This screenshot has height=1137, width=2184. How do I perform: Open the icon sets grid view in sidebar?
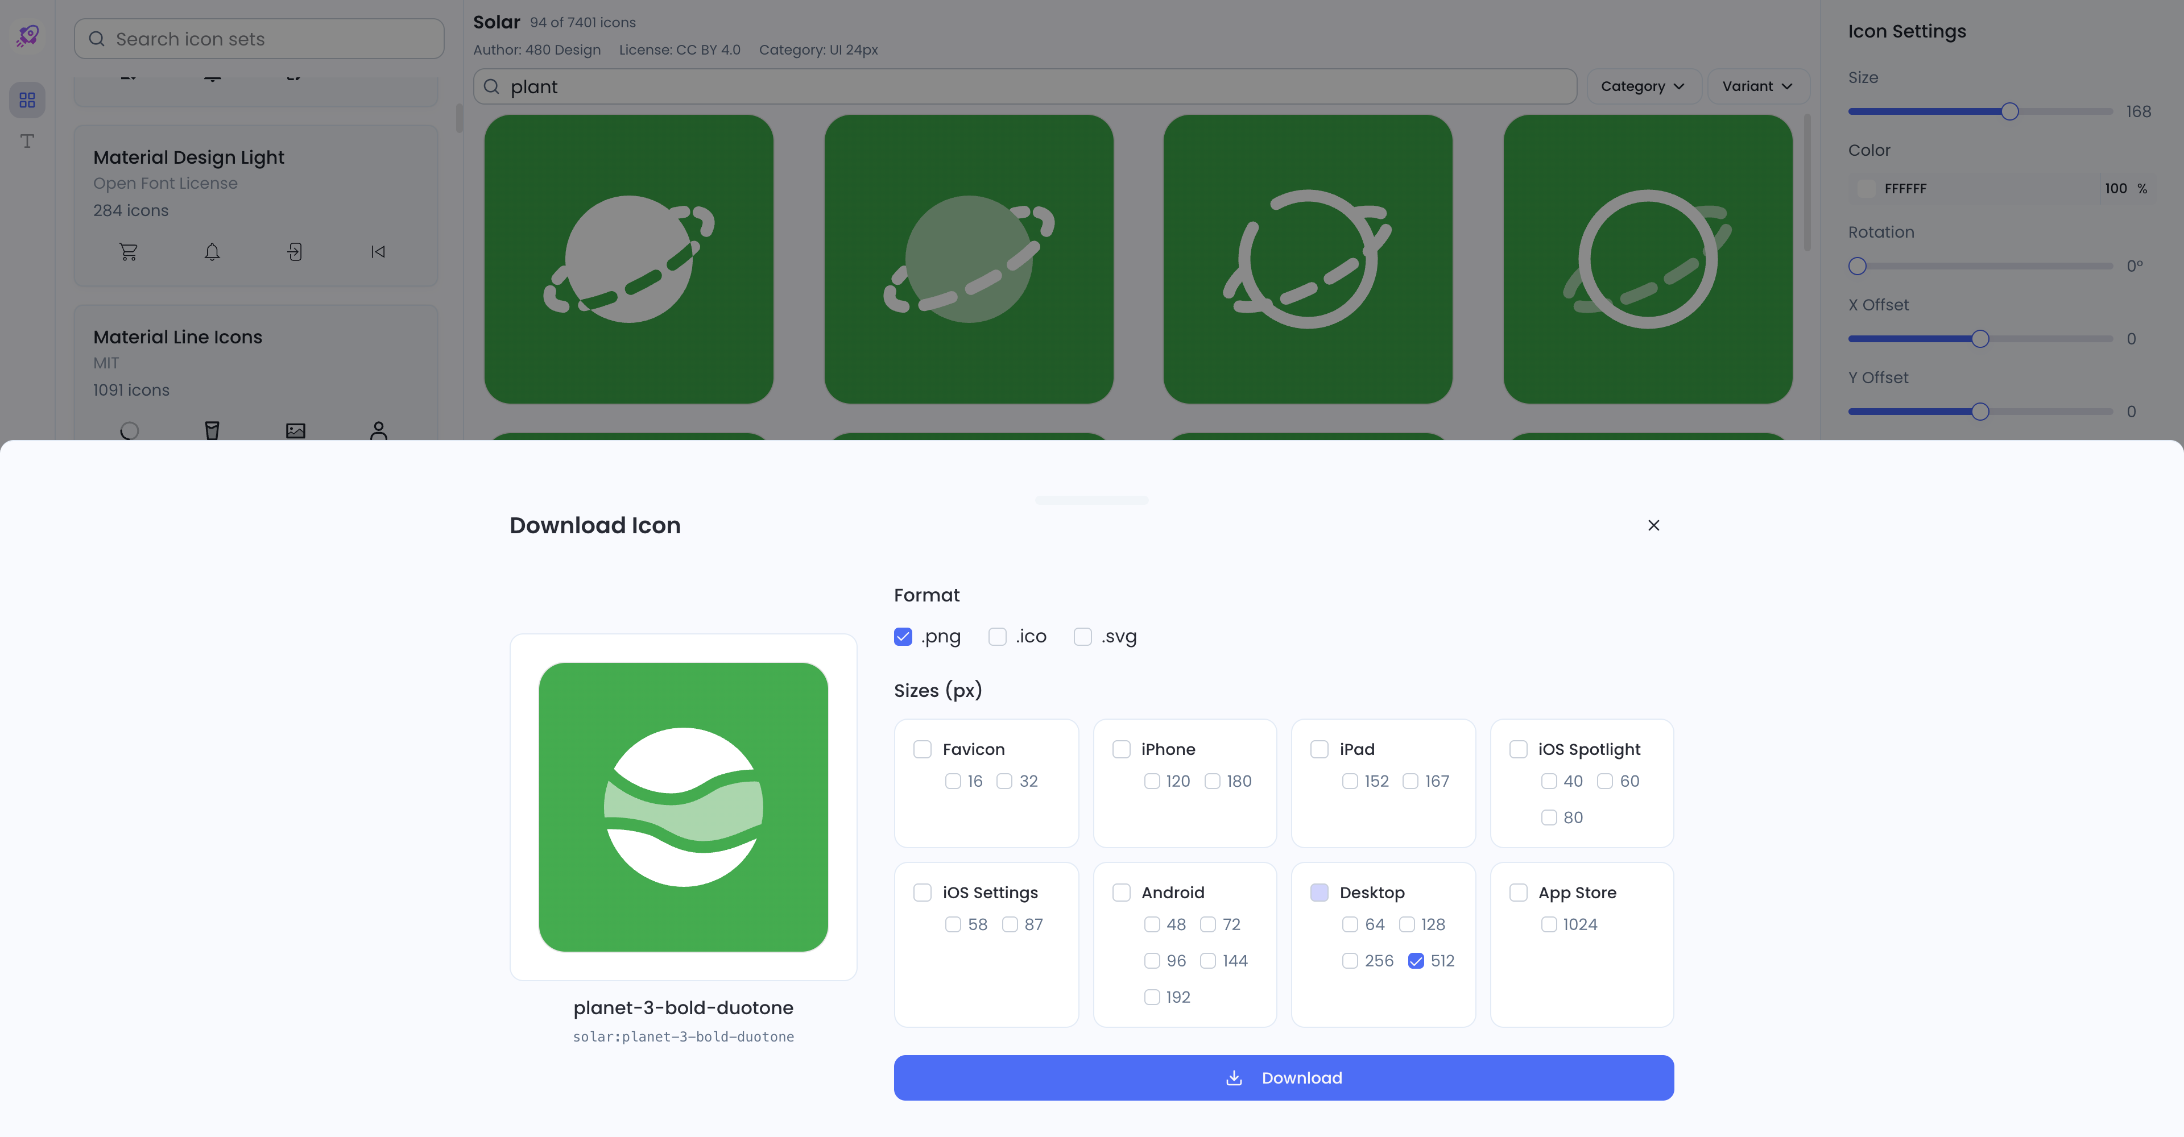pyautogui.click(x=26, y=99)
